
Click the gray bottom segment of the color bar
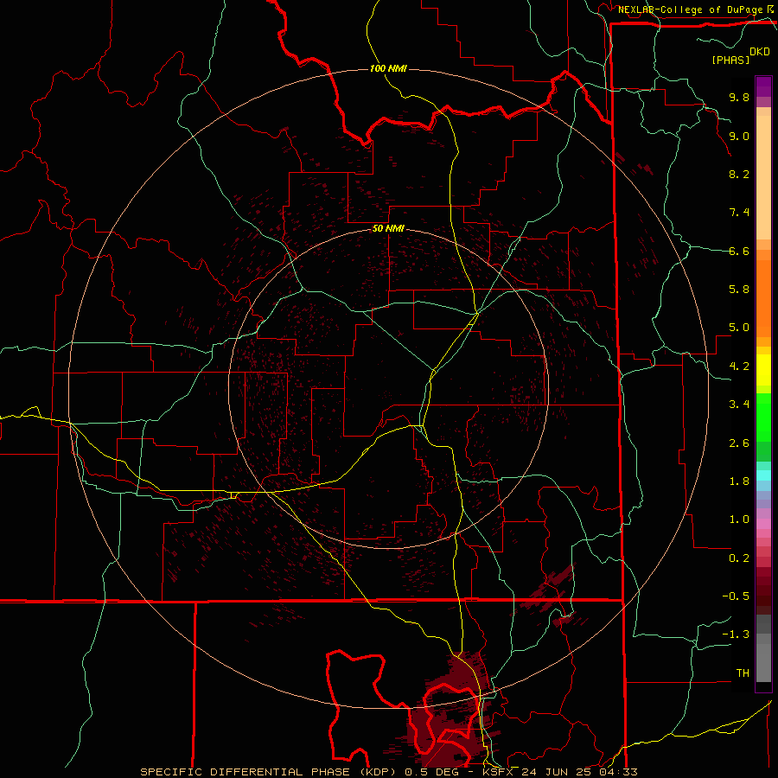(763, 662)
